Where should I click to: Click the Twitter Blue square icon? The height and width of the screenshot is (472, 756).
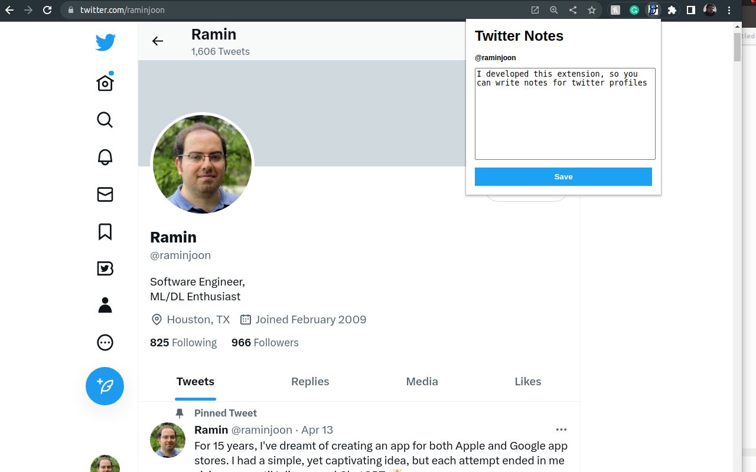click(105, 268)
